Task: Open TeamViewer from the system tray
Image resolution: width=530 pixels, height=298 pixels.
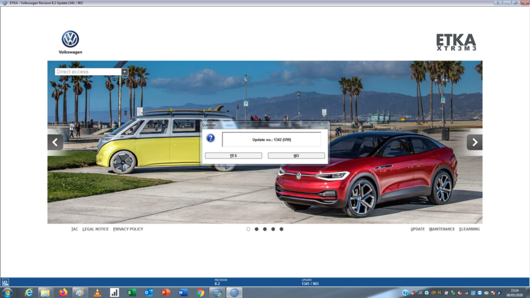Action: [480, 293]
